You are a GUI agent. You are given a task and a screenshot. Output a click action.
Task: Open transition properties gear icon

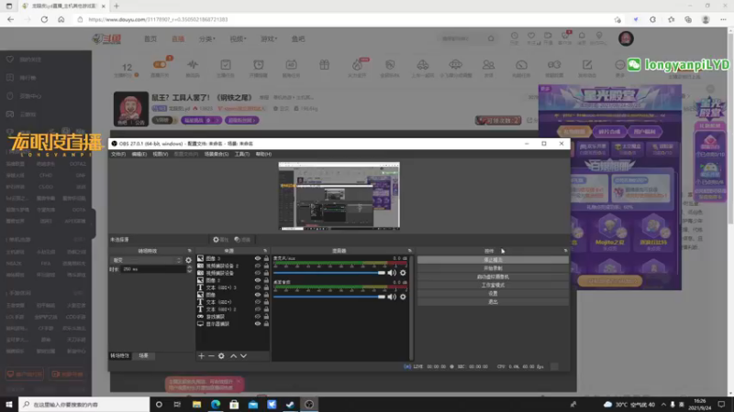click(189, 260)
